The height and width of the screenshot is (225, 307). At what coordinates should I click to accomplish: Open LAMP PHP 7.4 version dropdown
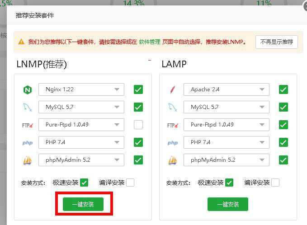[227, 142]
